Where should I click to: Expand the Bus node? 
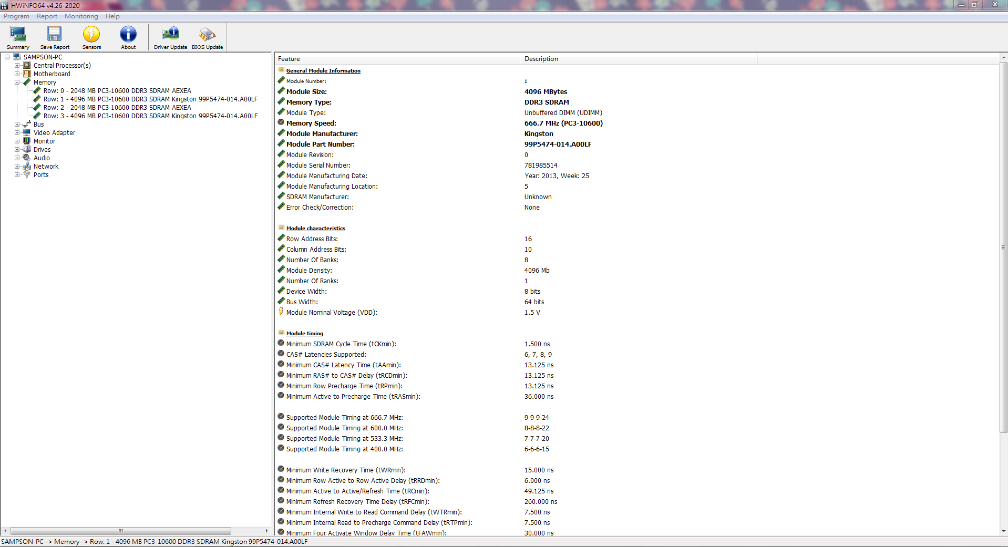tap(17, 125)
